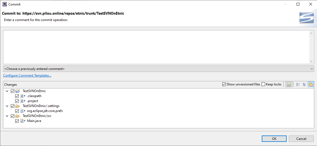This screenshot has width=317, height=146.
Task: Uncheck Show unversioned files
Action: click(224, 84)
